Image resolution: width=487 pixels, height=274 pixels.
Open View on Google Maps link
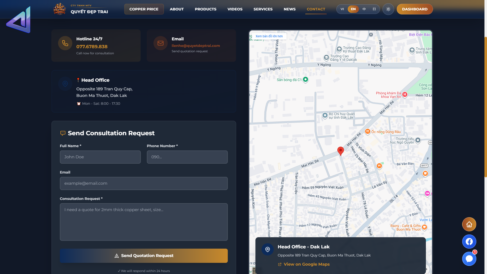tap(306, 264)
